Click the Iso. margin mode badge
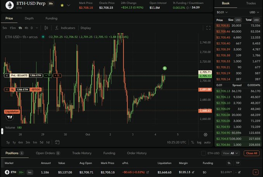The width and height of the screenshot is (263, 177). 30,172
